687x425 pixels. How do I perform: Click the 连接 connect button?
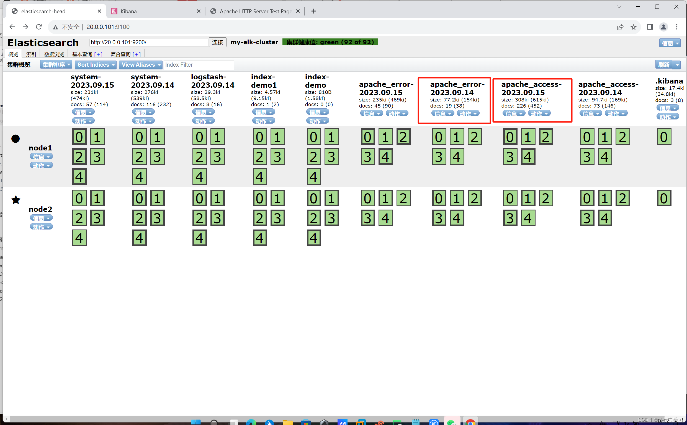pyautogui.click(x=218, y=42)
